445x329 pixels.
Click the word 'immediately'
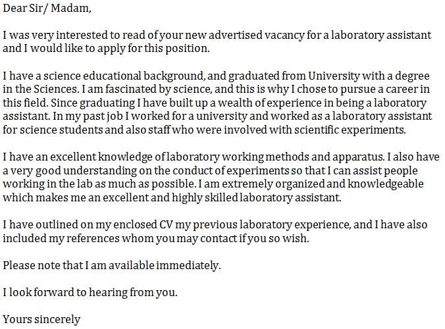[188, 265]
